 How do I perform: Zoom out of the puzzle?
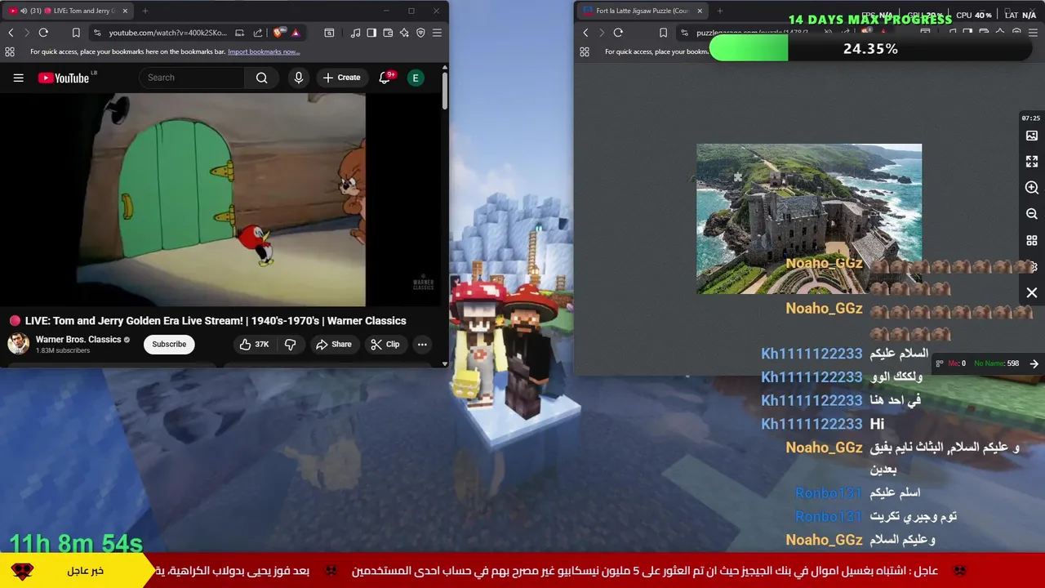click(x=1032, y=214)
